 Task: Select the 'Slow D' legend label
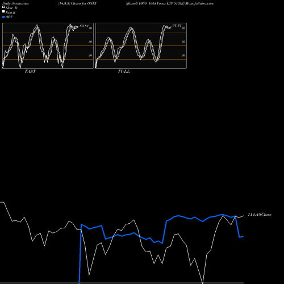tap(11, 8)
